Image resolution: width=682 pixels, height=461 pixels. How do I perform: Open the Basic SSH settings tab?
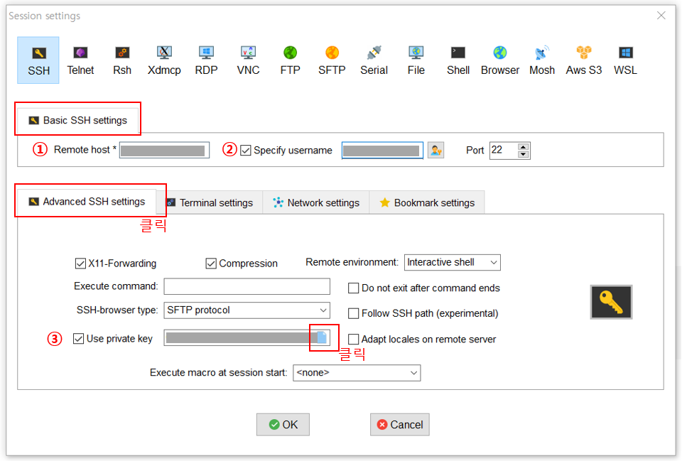pos(78,121)
